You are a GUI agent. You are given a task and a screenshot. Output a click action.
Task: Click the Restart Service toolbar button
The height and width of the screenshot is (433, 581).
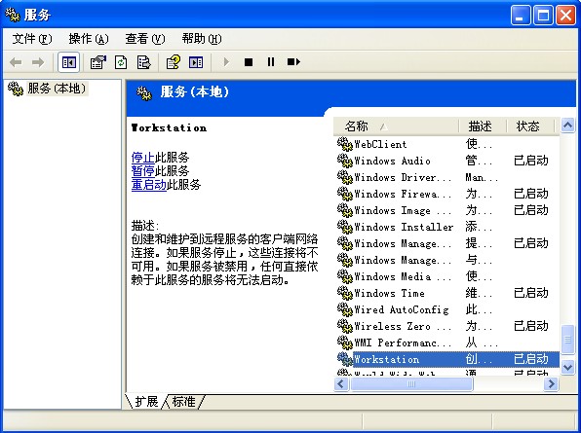pyautogui.click(x=293, y=62)
